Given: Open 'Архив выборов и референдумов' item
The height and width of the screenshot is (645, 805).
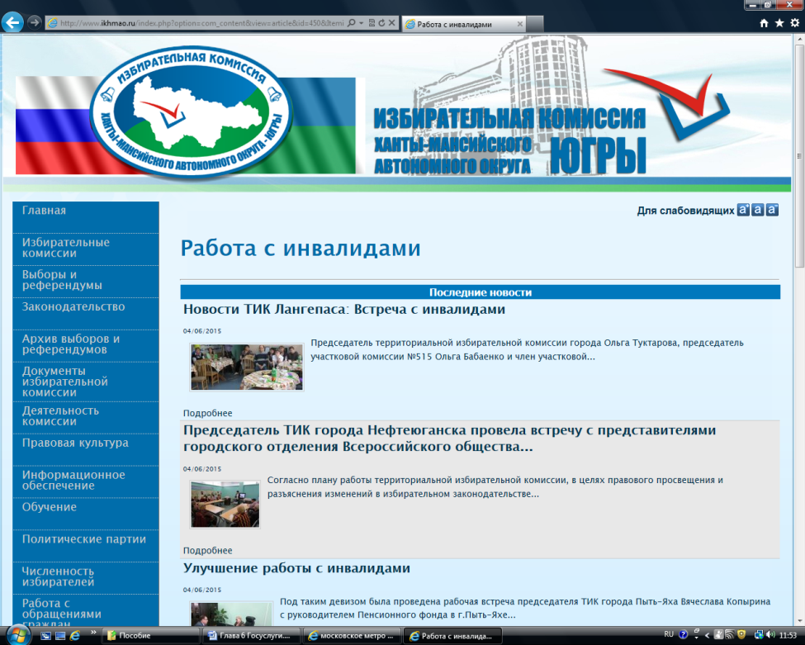Looking at the screenshot, I should 86,345.
